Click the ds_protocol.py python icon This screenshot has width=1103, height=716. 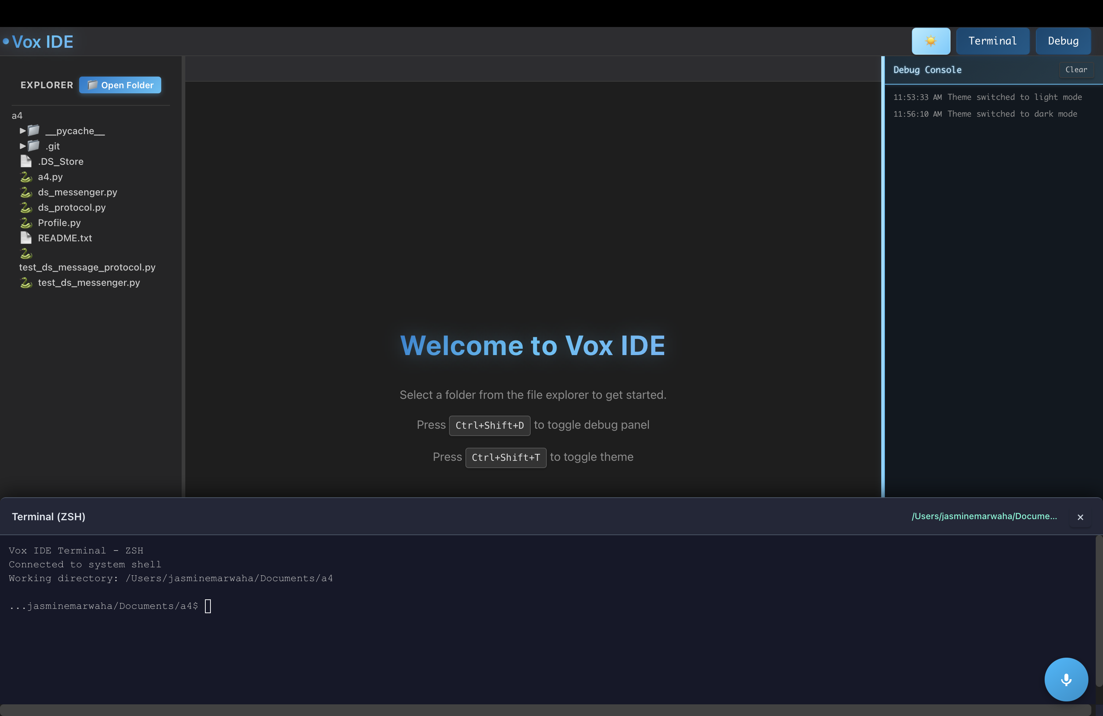tap(26, 207)
